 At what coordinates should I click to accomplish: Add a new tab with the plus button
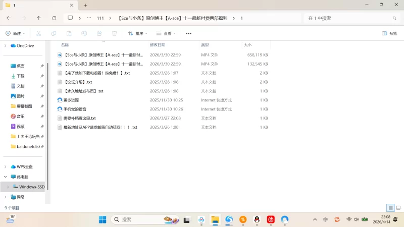point(85,5)
